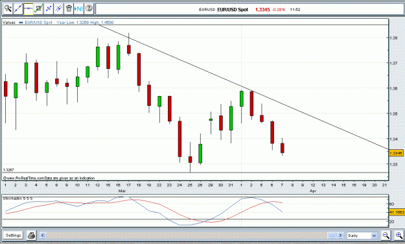Screen dimensions: 405x244
Task: Click the EUR/USD Spot title in header
Action: pyautogui.click(x=233, y=10)
